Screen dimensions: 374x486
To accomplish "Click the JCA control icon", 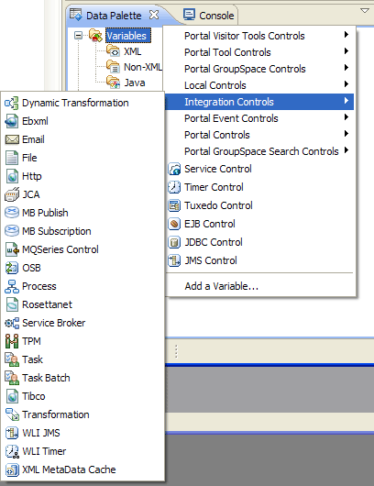I will (12, 194).
